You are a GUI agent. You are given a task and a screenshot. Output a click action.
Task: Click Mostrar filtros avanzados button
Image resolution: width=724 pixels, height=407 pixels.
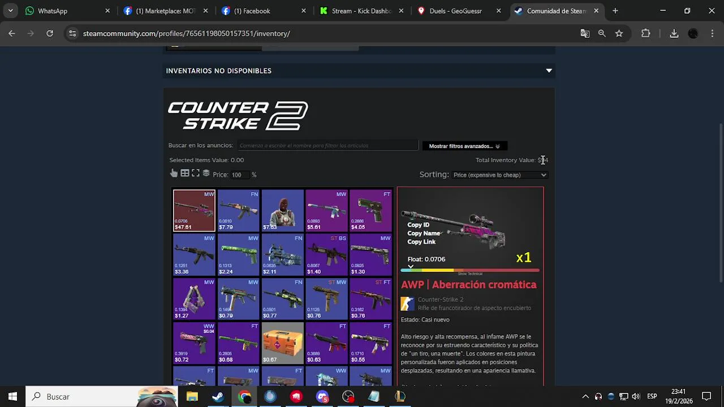click(x=464, y=146)
